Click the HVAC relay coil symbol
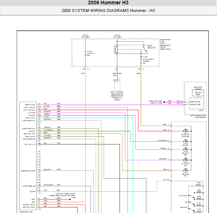Screen dimensions: 217x213 [x=116, y=49]
